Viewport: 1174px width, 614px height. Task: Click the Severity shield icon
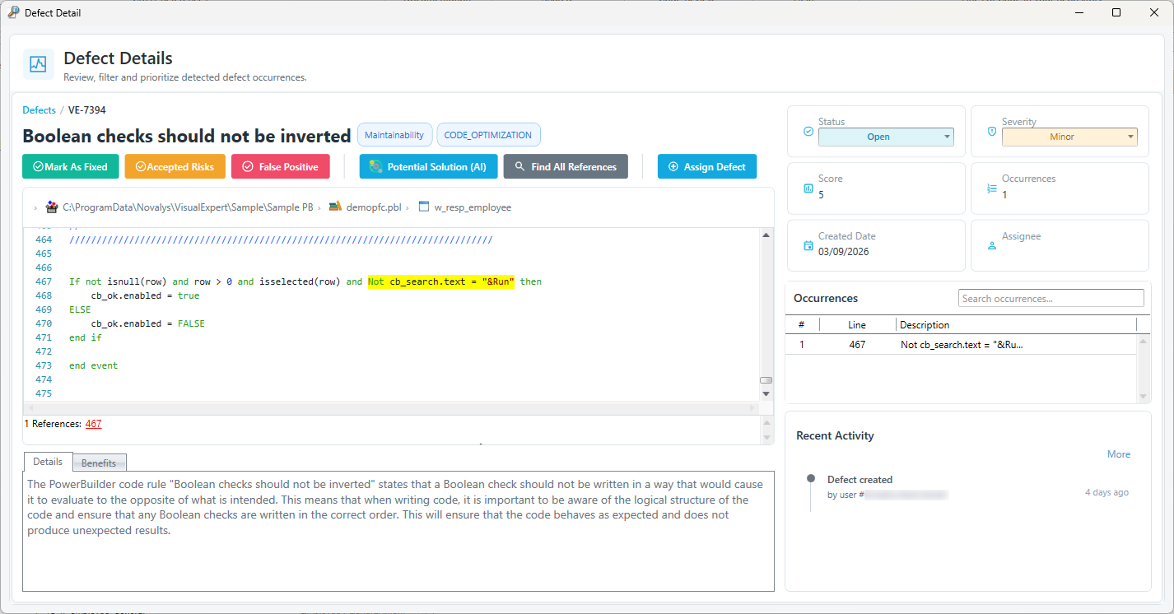click(x=991, y=131)
